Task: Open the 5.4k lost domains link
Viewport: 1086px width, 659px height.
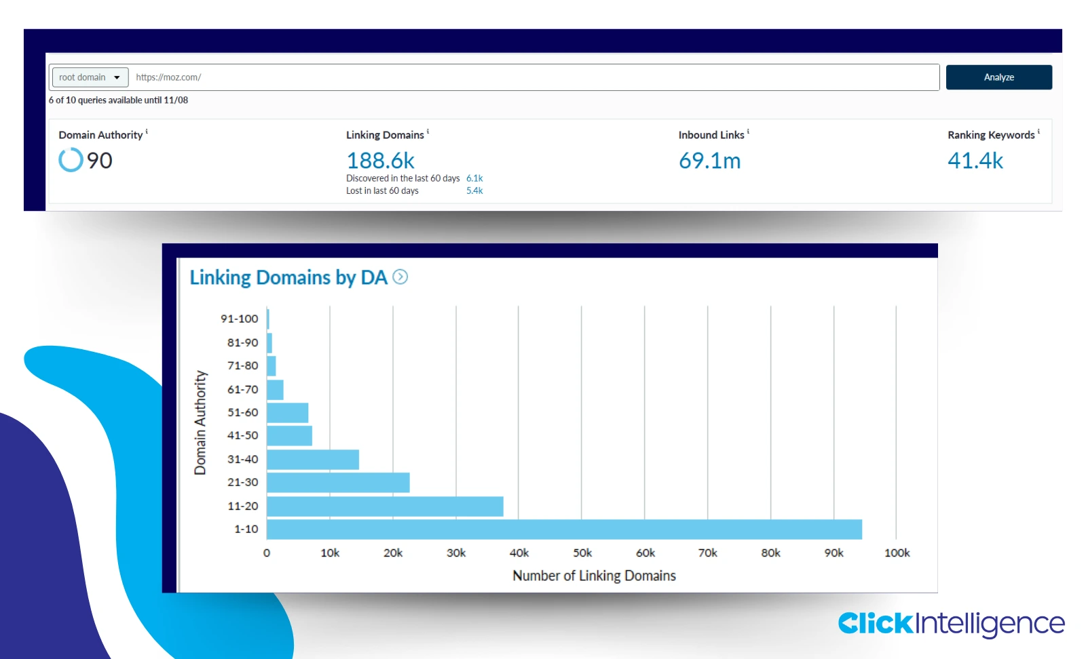Action: tap(473, 191)
